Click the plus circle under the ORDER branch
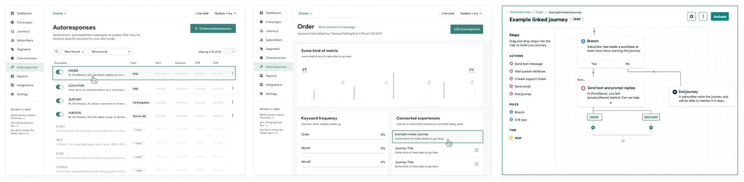 (x=593, y=128)
